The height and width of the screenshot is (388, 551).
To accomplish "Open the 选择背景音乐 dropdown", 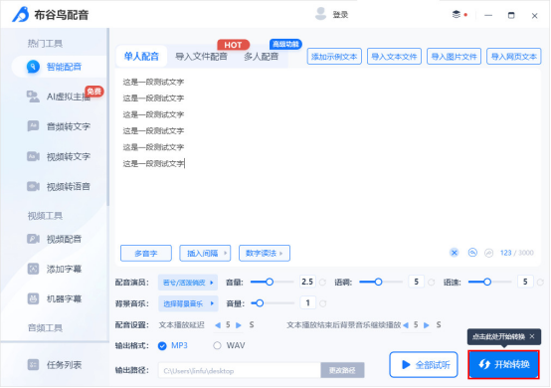I will click(188, 303).
